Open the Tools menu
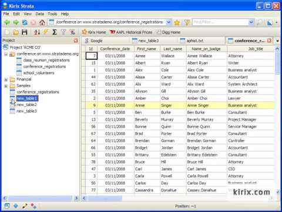The width and height of the screenshot is (282, 212). pos(52,14)
